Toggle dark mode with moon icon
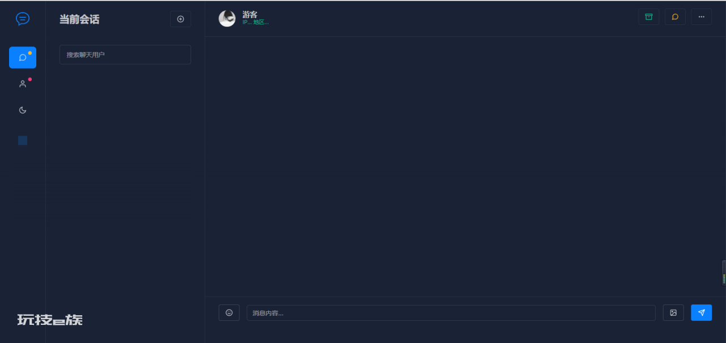 coord(23,110)
